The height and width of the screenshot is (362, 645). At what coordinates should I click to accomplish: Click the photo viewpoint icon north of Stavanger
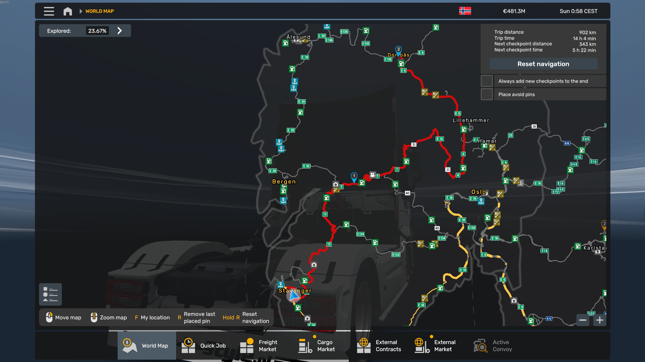[314, 265]
